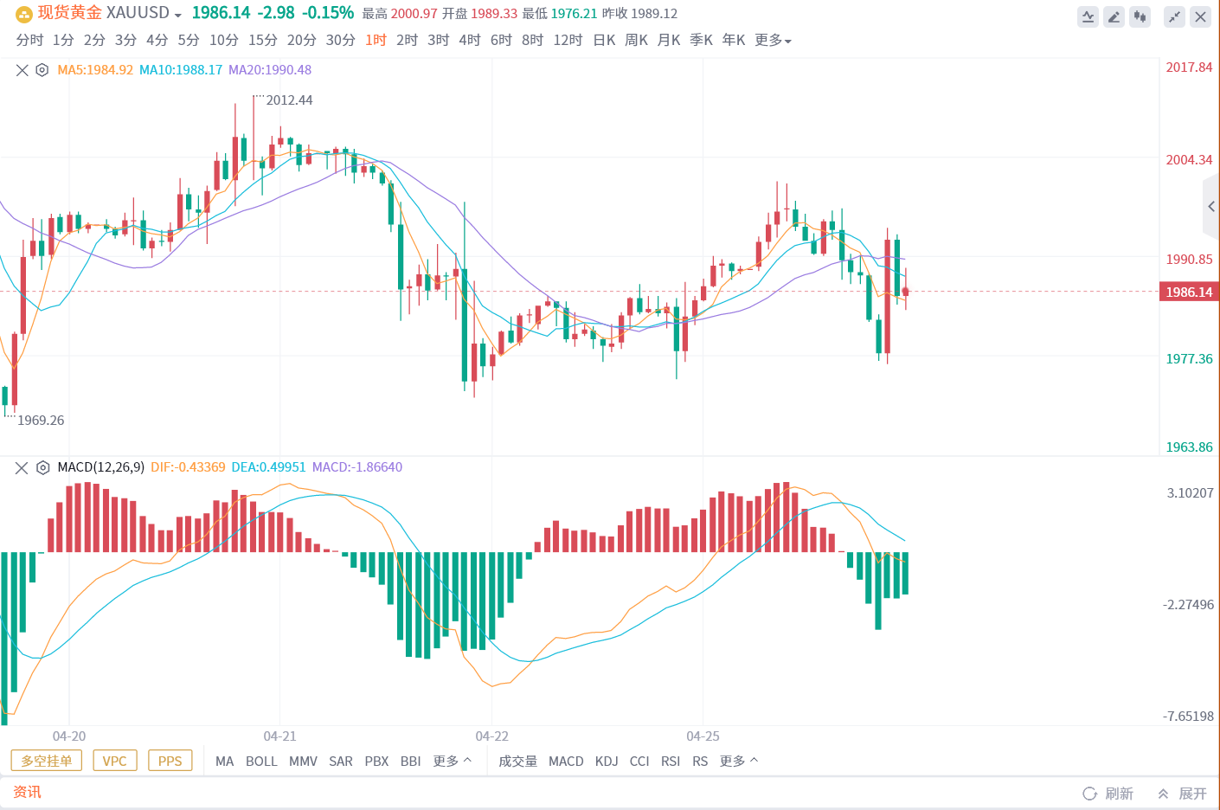Open the XAUUSD symbol dropdown arrow
The image size is (1220, 810).
coord(177,16)
